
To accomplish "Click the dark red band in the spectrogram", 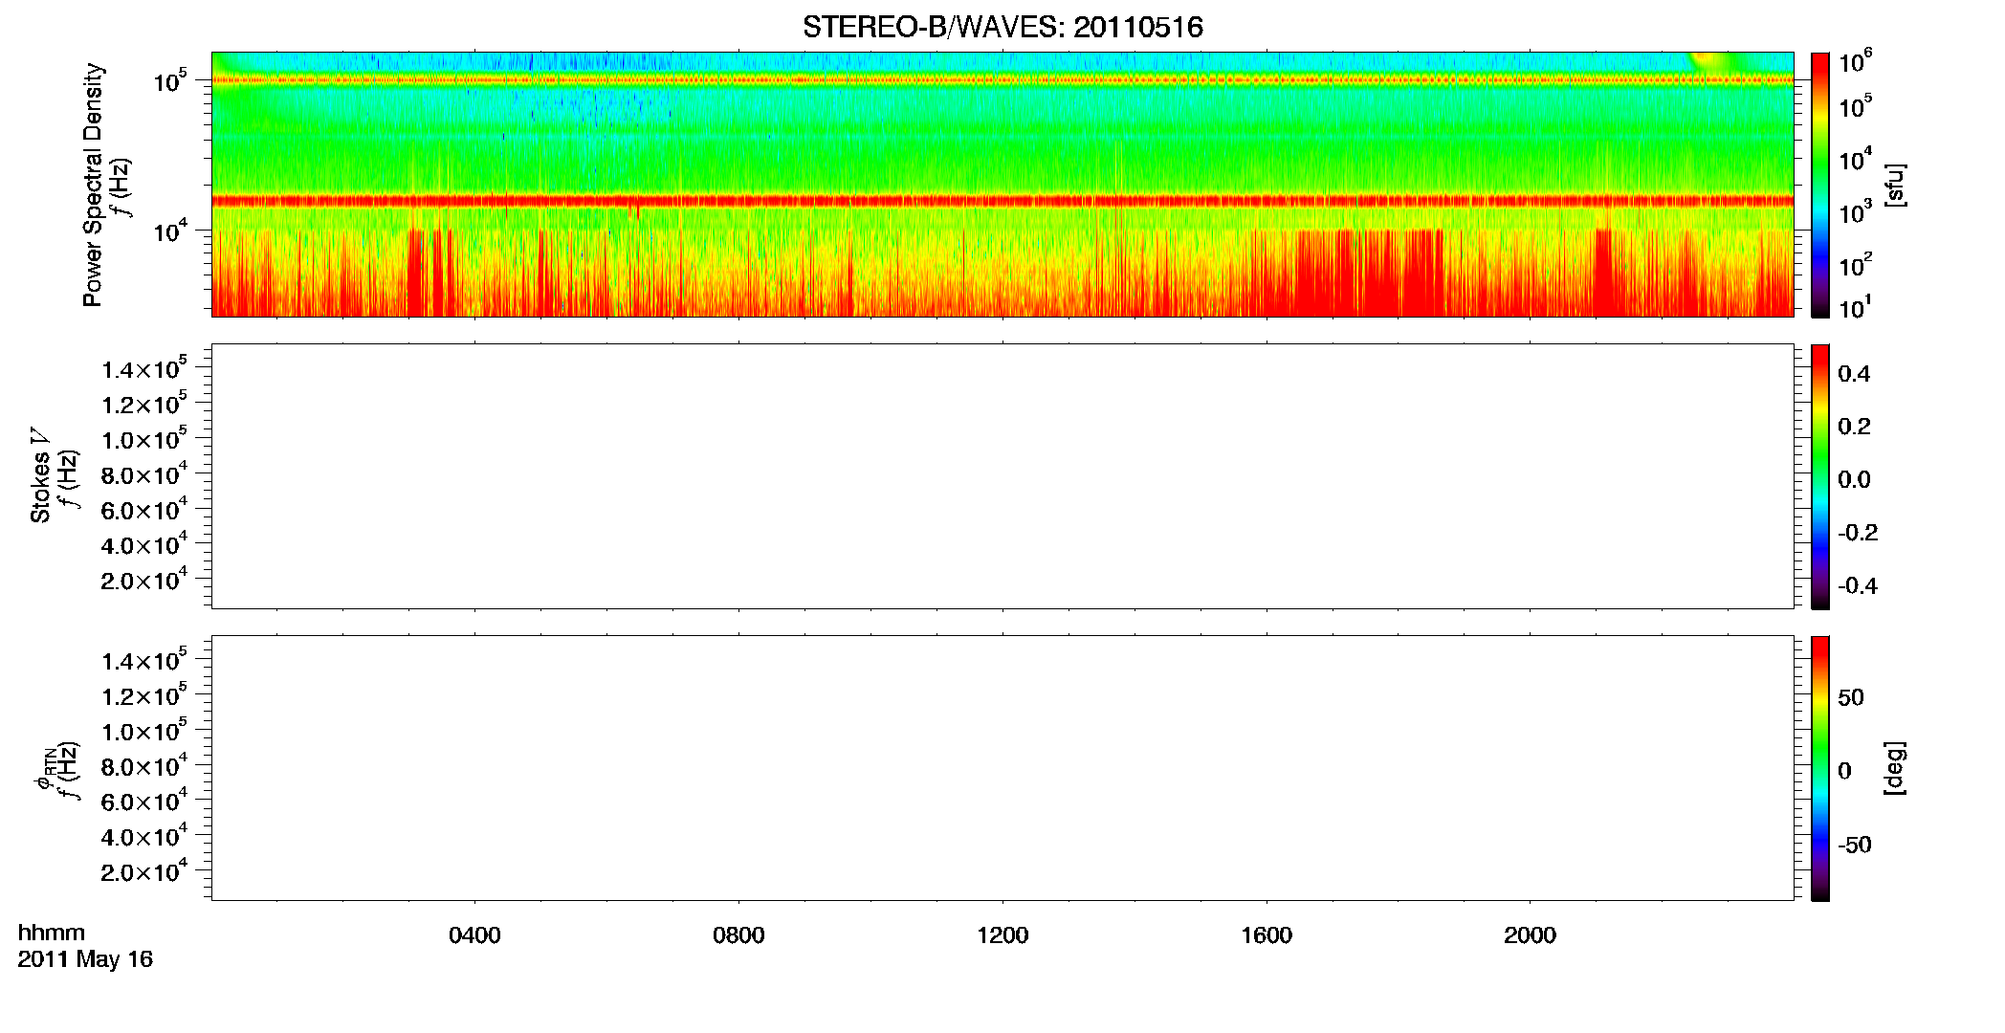I will pos(1002,201).
